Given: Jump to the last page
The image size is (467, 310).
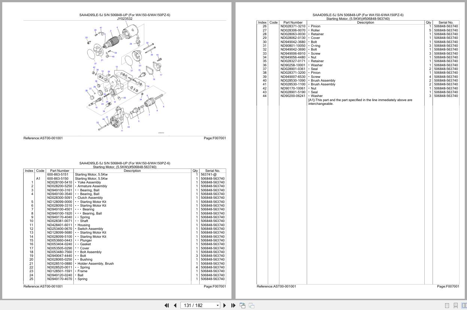Looking at the screenshot, I should coord(233,306).
